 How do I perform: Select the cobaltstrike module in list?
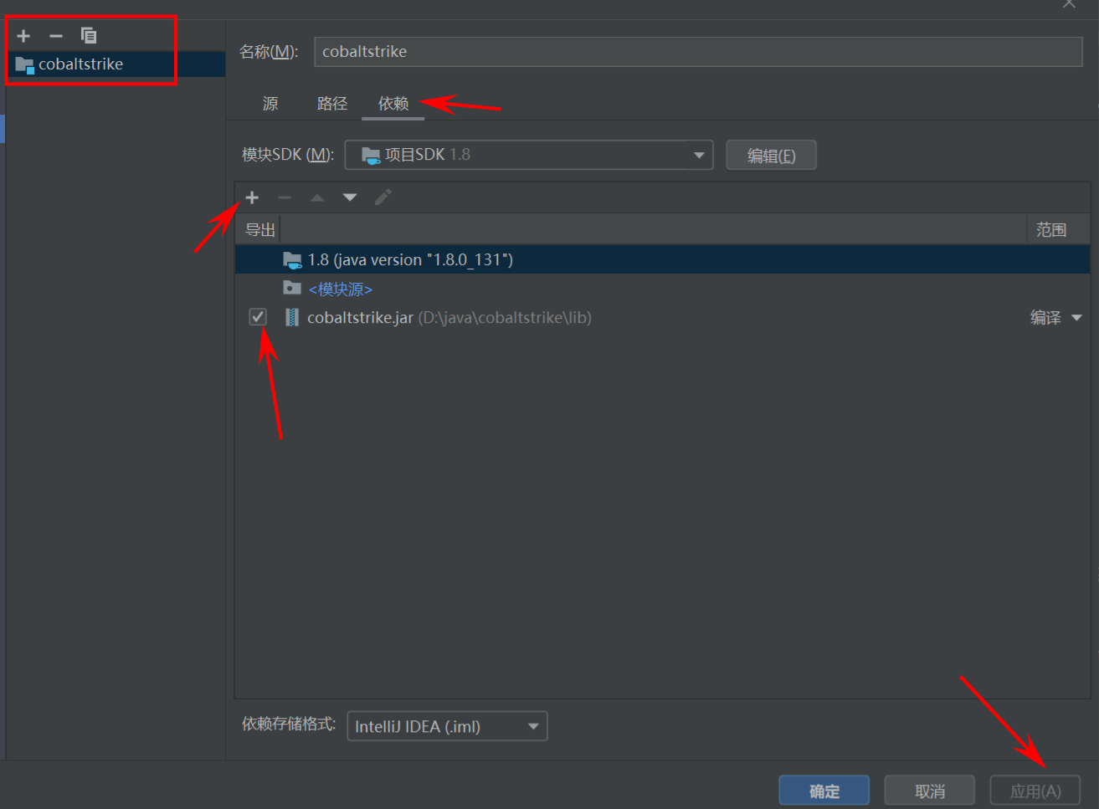[x=81, y=64]
